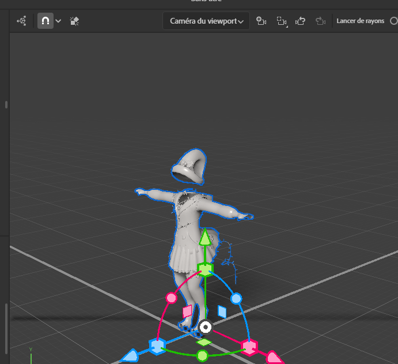The height and width of the screenshot is (364, 398).
Task: Select the blue circle rotation handle
Action: click(x=236, y=298)
